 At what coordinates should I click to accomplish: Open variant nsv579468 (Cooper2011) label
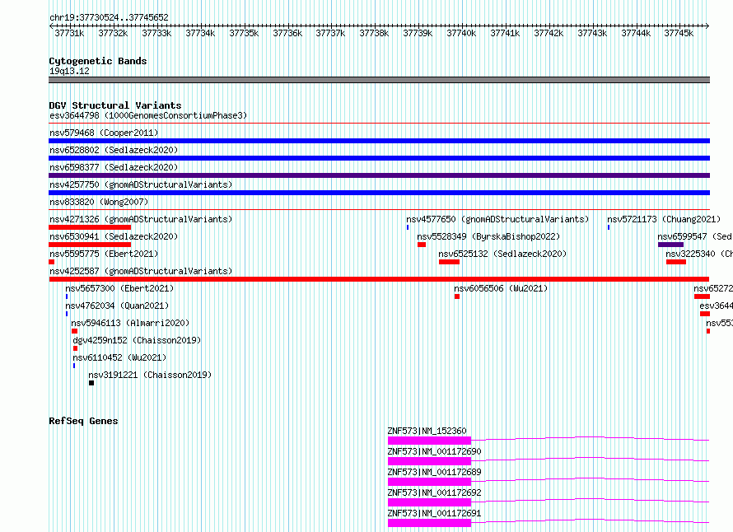click(x=104, y=133)
